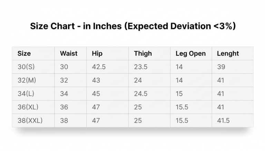Select the Lenght column header
265x151 pixels.
point(228,53)
